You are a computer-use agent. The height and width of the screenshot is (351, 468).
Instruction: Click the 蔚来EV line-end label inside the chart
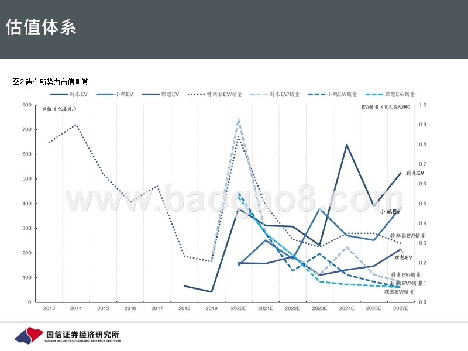[x=415, y=173]
